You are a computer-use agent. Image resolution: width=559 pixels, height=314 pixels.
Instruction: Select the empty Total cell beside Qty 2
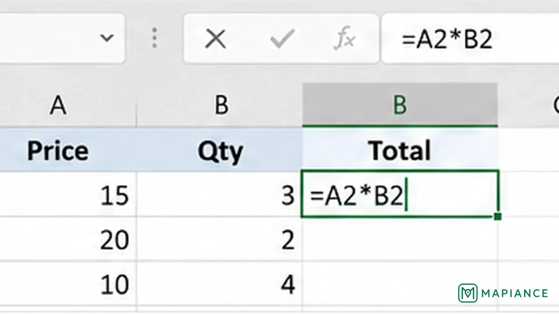pyautogui.click(x=400, y=239)
